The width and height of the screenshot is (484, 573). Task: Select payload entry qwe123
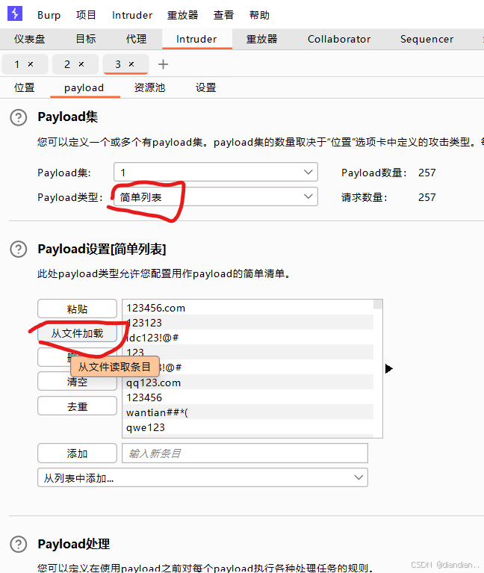(x=248, y=427)
